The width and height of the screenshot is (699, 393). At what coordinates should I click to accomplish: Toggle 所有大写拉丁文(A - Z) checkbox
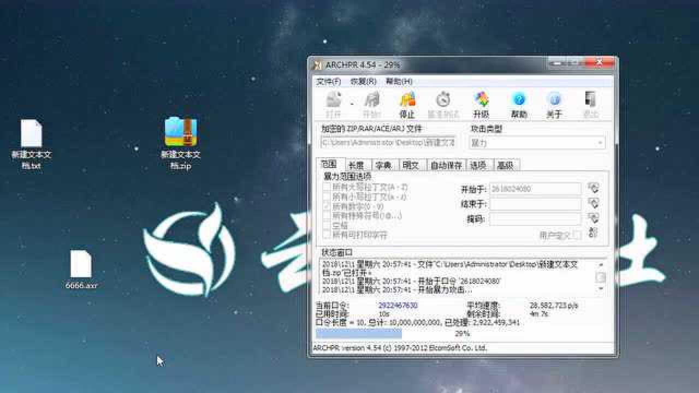click(x=327, y=187)
